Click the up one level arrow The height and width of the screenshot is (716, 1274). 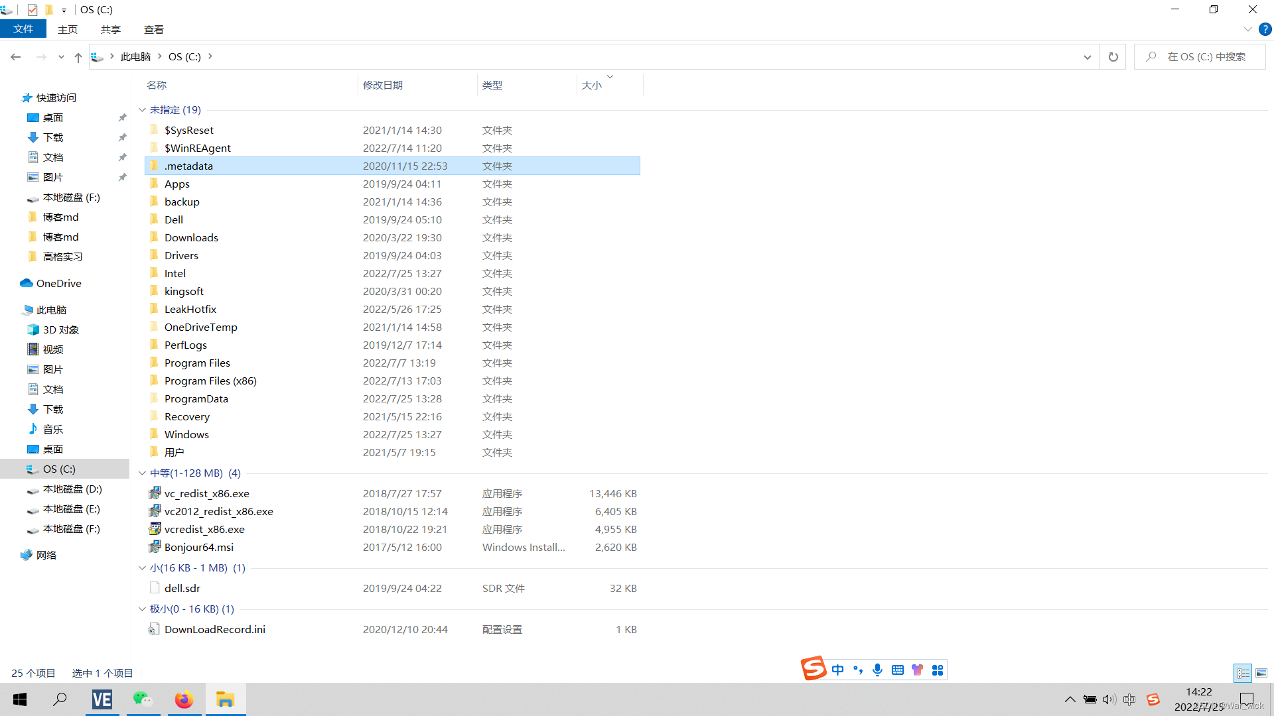pyautogui.click(x=78, y=57)
